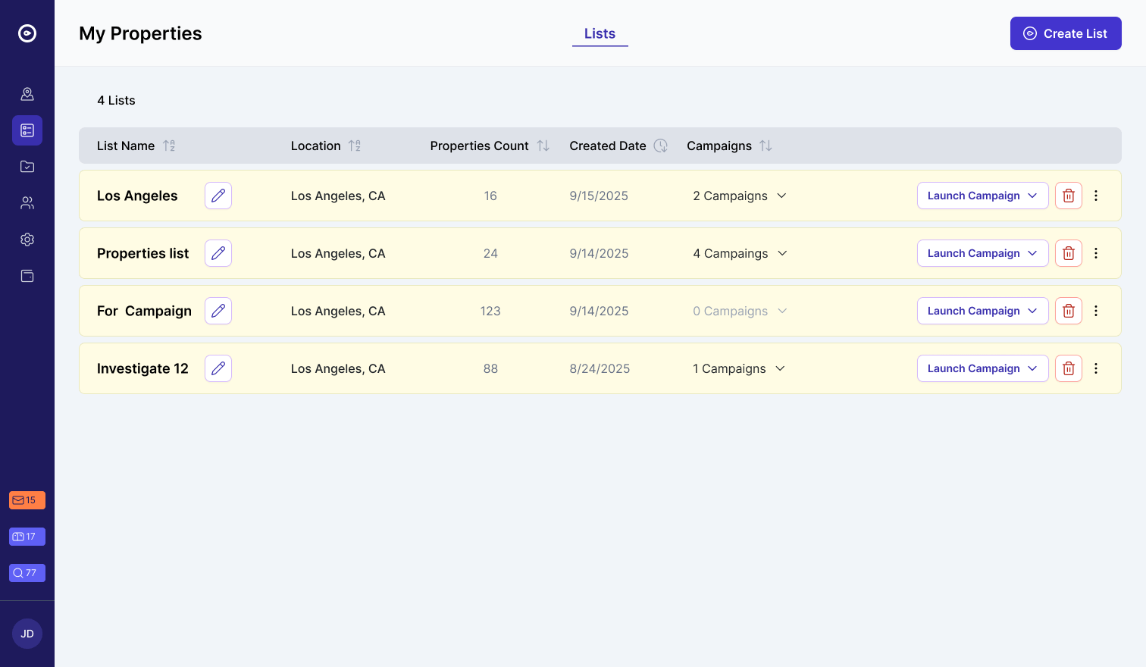Open the contacts people icon in sidebar

pyautogui.click(x=27, y=202)
